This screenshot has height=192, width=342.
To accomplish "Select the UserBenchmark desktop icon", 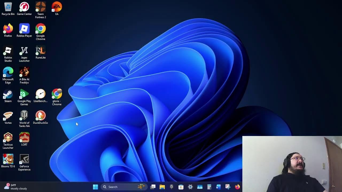I will (x=41, y=96).
